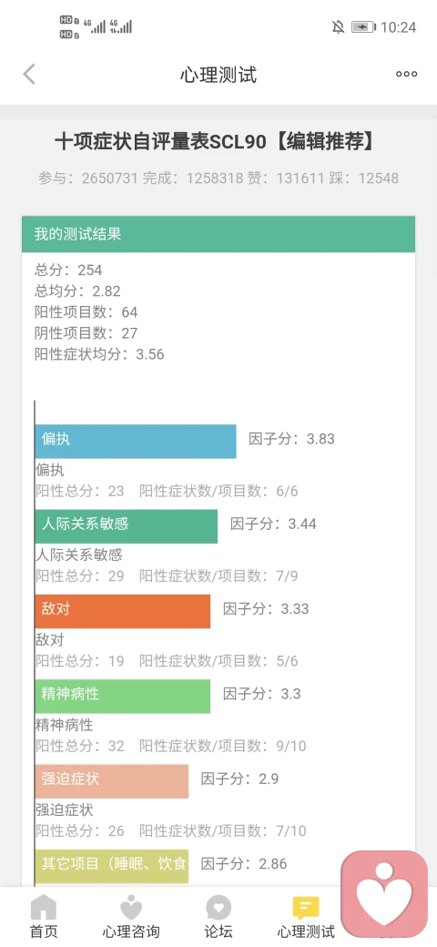This screenshot has width=437, height=947.
Task: Tap the heart consultation icon 心理咨询
Action: click(x=131, y=907)
